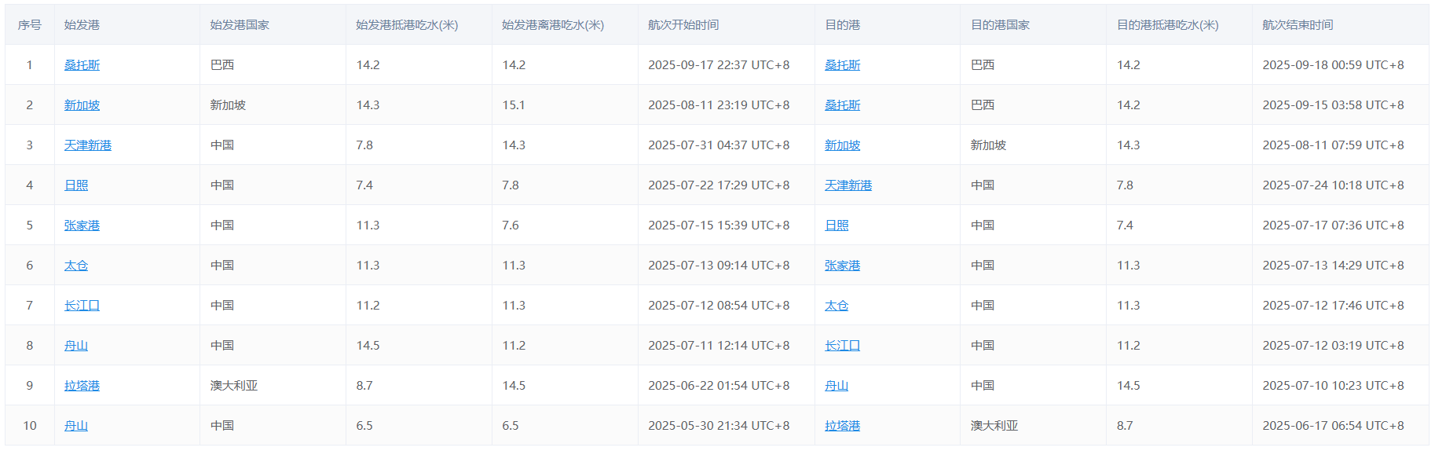1435x451 pixels.
Task: Open 桑托斯 origin port link in row 1
Action: 82,65
